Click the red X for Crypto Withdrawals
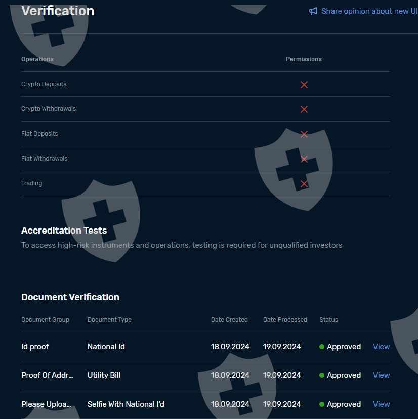The image size is (418, 419). 304,109
